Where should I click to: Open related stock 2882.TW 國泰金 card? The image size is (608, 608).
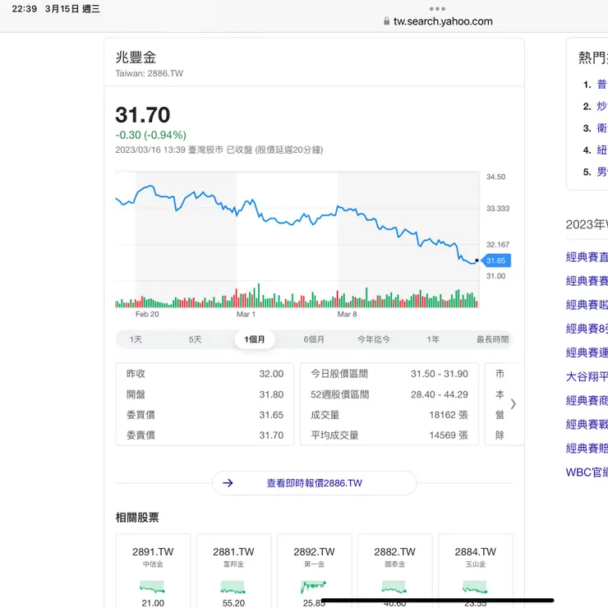click(394, 571)
